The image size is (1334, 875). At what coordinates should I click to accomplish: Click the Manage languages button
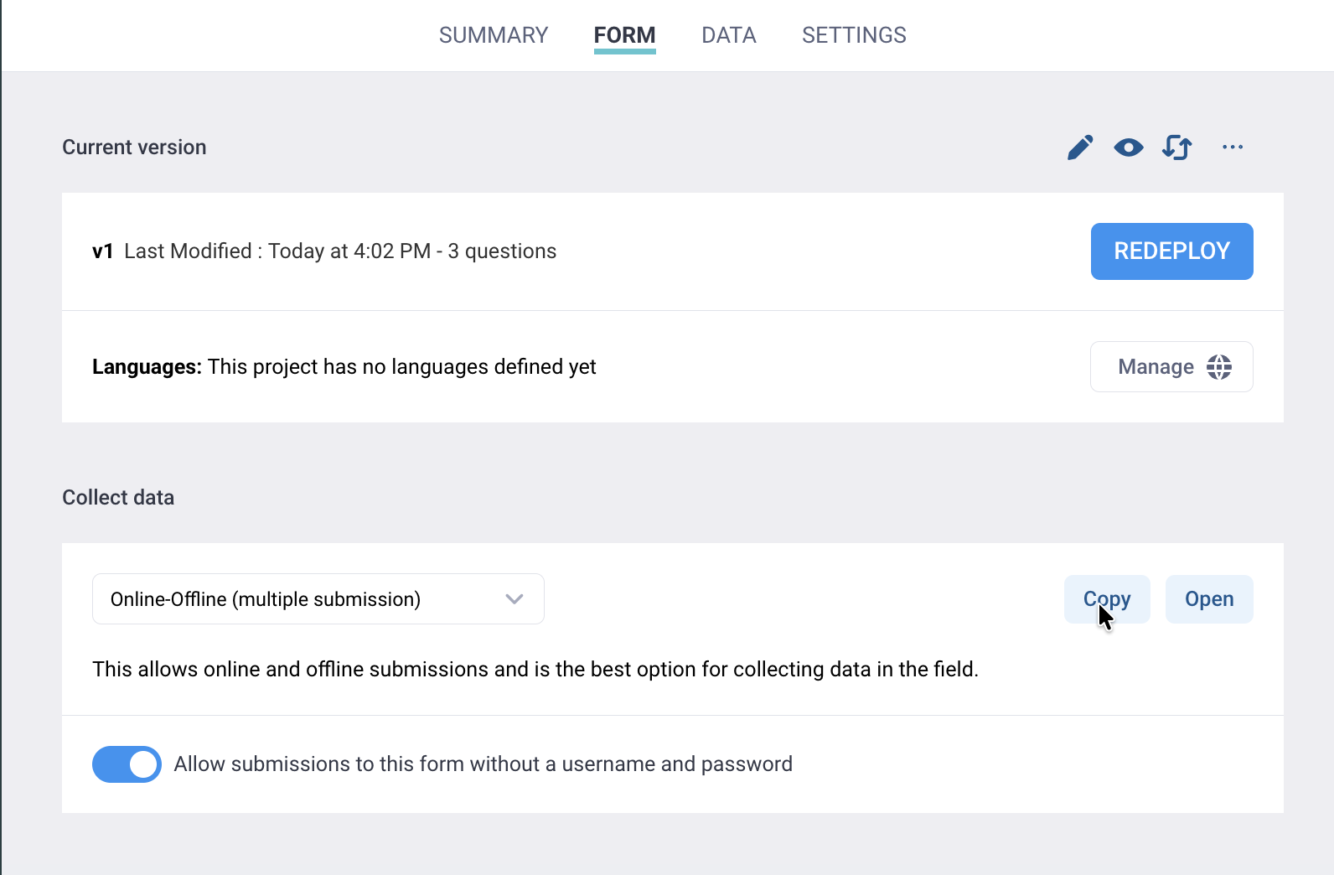(1171, 366)
